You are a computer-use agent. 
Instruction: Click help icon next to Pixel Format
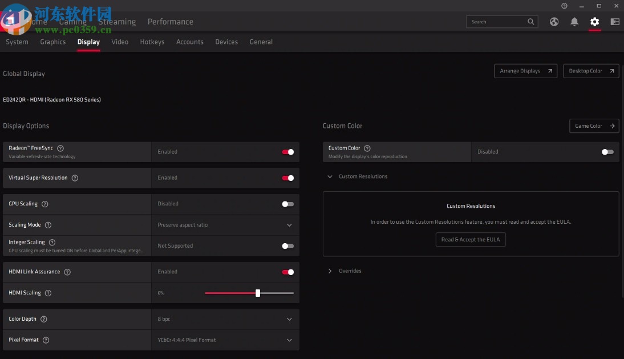tap(46, 340)
